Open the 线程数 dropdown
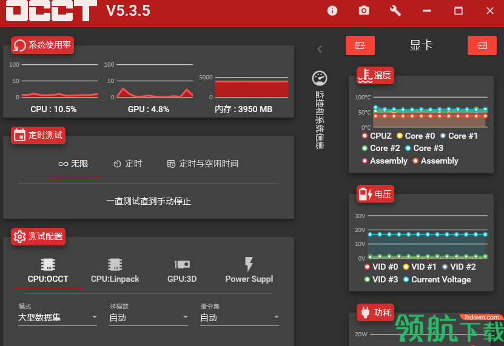The height and width of the screenshot is (346, 504). click(149, 318)
